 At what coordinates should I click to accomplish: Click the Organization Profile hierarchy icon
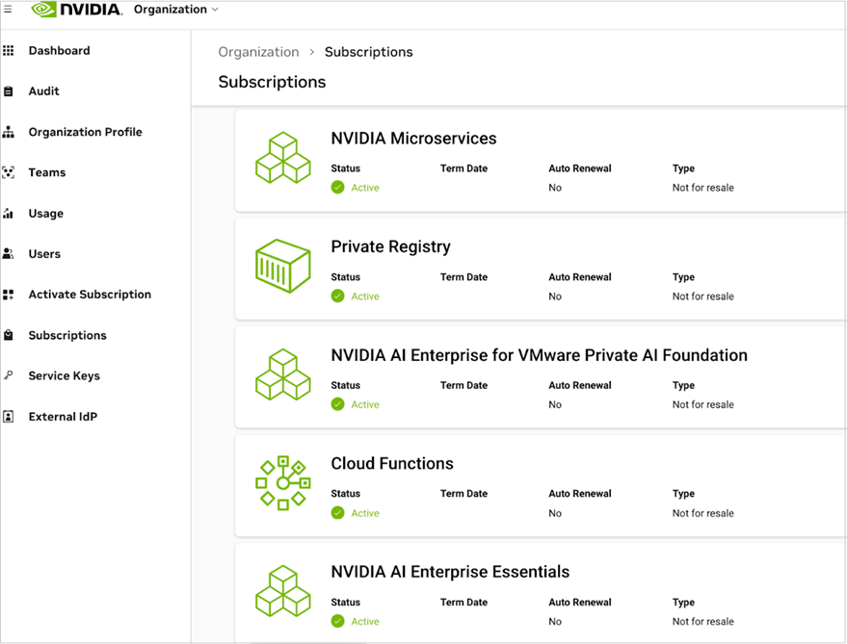tap(9, 132)
